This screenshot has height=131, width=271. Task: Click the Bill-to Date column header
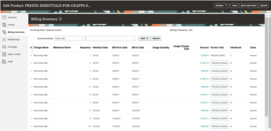[138, 47]
